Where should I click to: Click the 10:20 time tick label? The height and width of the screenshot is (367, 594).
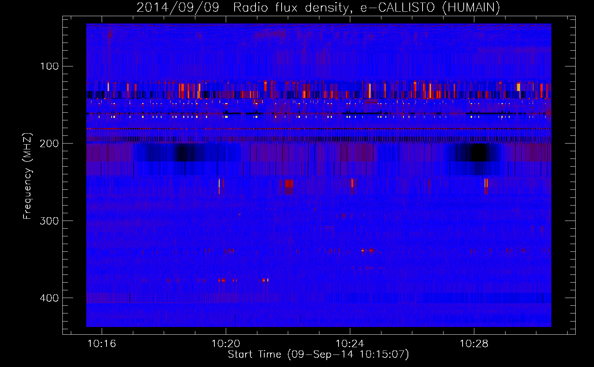226,344
